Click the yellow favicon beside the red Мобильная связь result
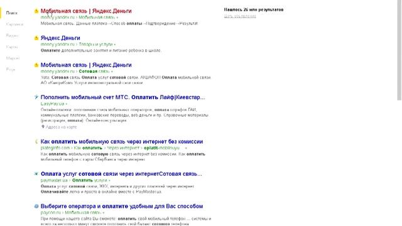This screenshot has height=226, width=402. click(36, 11)
